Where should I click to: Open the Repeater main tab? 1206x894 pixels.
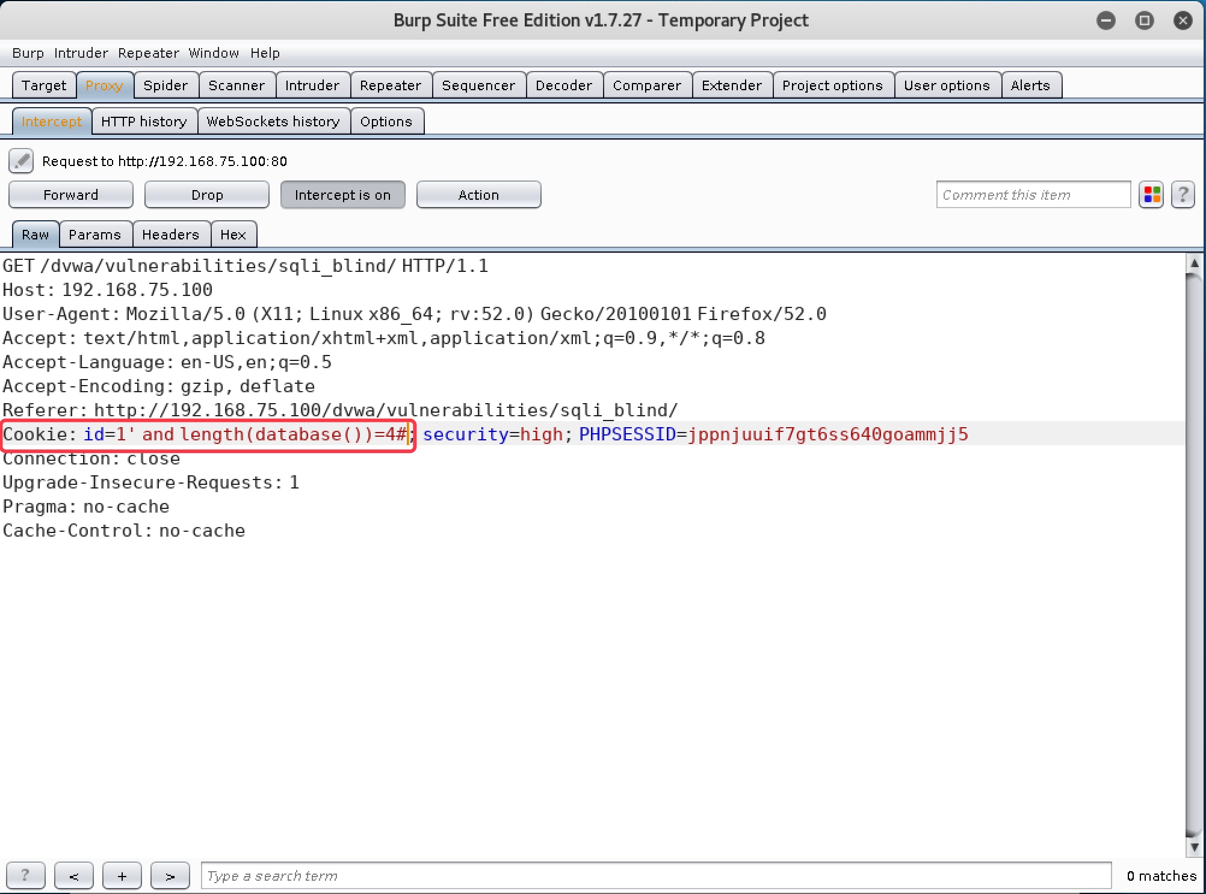[x=390, y=85]
